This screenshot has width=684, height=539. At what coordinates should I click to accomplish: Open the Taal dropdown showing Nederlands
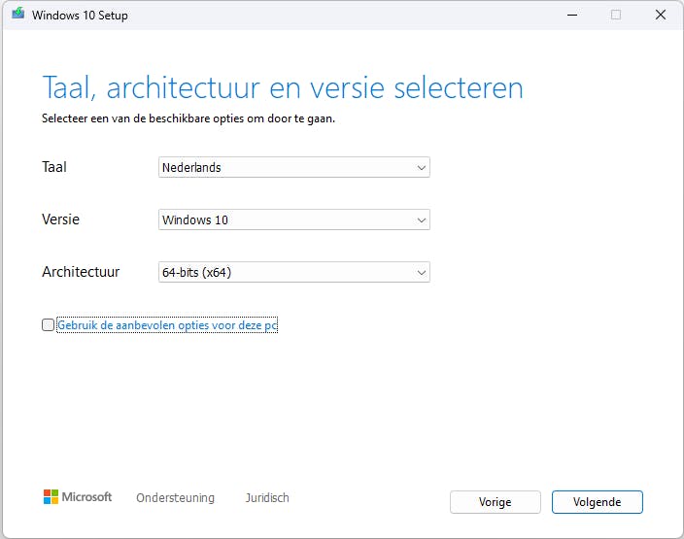(x=293, y=167)
